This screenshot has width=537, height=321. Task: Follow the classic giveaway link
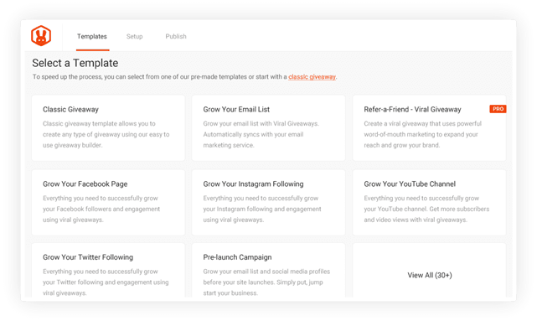[x=312, y=77]
